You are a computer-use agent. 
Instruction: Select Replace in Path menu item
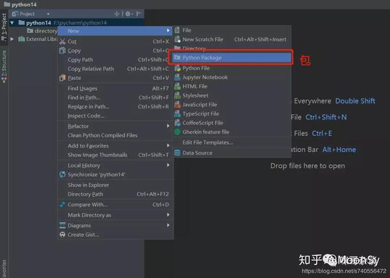click(116, 107)
